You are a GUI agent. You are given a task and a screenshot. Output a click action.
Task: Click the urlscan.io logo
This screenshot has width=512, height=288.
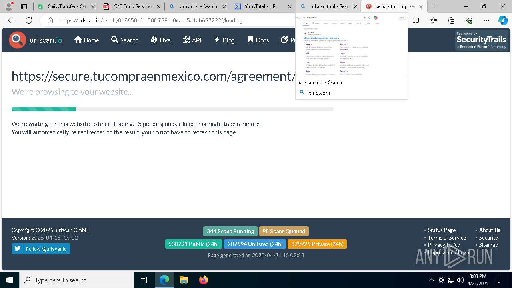click(x=36, y=40)
